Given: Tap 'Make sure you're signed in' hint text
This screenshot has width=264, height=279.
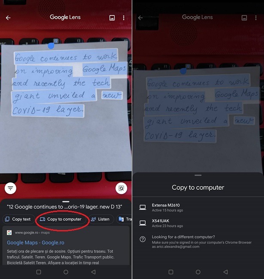Looking at the screenshot, I should coord(202,245).
